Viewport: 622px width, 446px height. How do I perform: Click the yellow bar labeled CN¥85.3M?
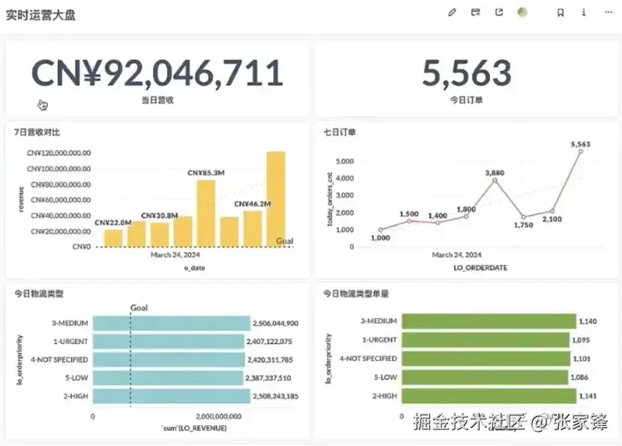coord(206,213)
